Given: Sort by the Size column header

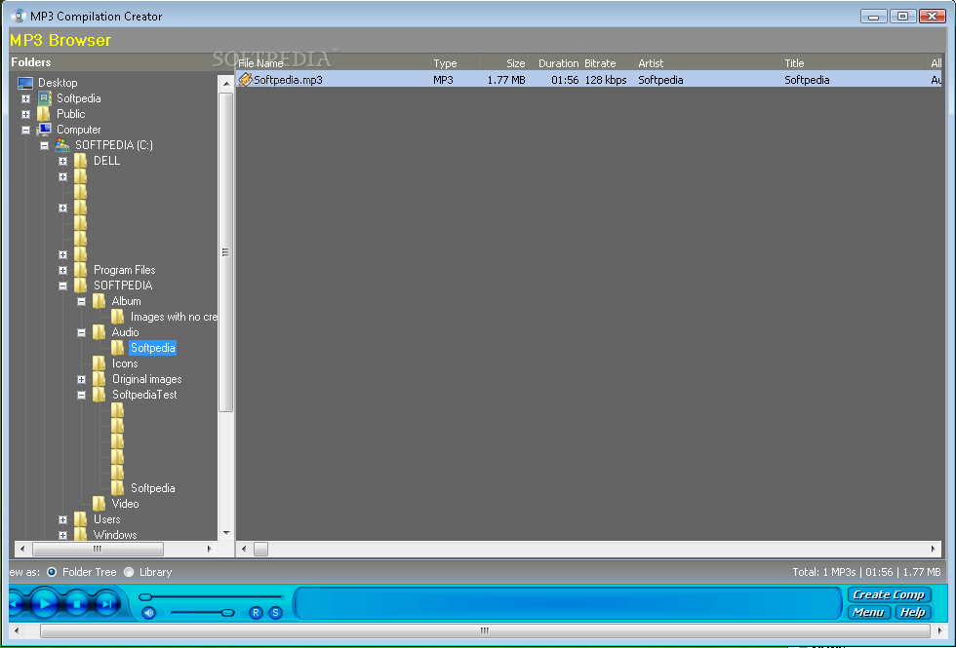Looking at the screenshot, I should pyautogui.click(x=503, y=63).
